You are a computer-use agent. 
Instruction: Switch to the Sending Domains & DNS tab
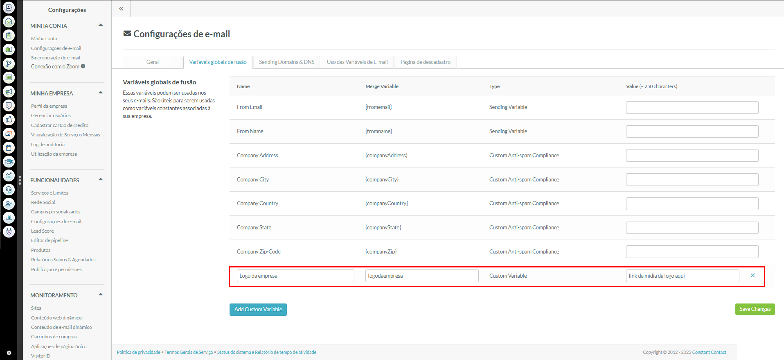[286, 62]
